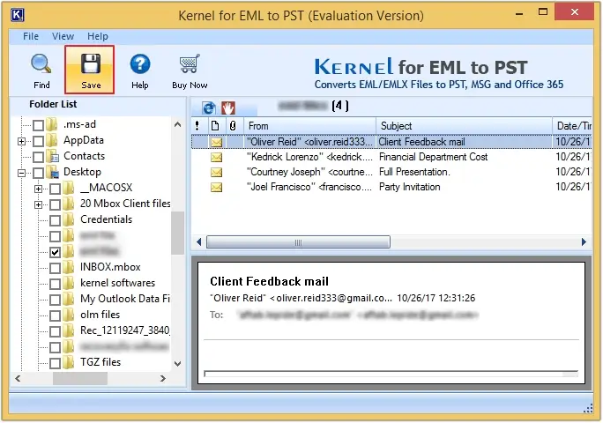
Task: Check the olm files checkbox
Action: 55,315
